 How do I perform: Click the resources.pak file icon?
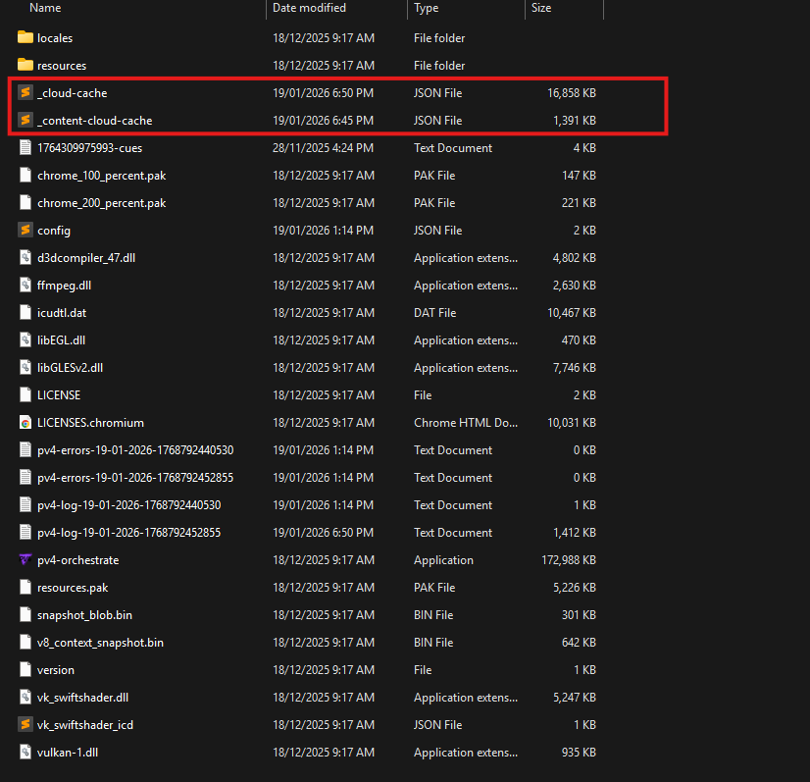pyautogui.click(x=25, y=587)
